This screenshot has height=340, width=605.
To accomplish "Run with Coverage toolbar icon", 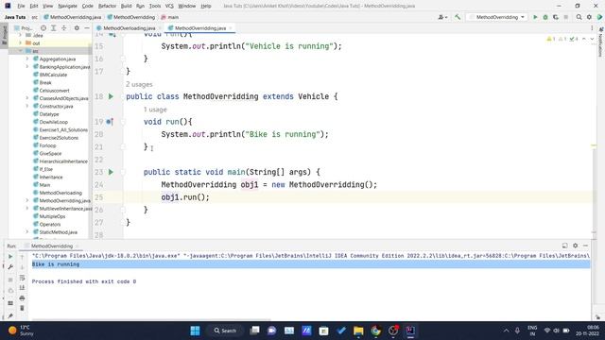I will coord(556,17).
